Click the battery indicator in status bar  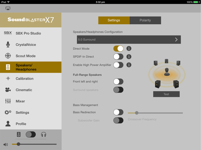coord(196,2)
